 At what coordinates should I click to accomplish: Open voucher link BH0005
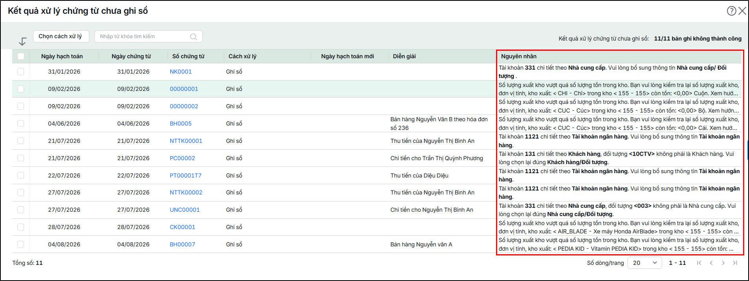[x=181, y=124]
